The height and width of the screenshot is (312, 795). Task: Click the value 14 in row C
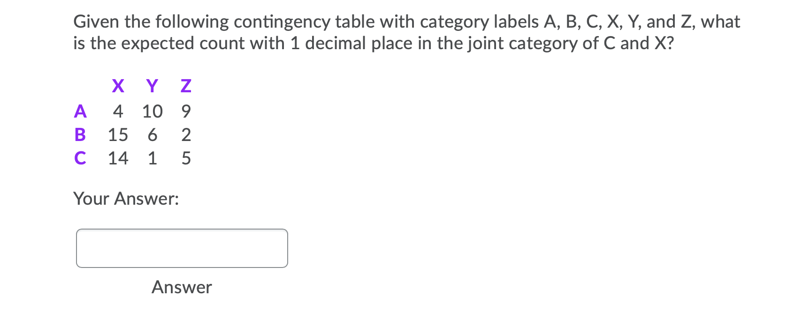point(118,158)
